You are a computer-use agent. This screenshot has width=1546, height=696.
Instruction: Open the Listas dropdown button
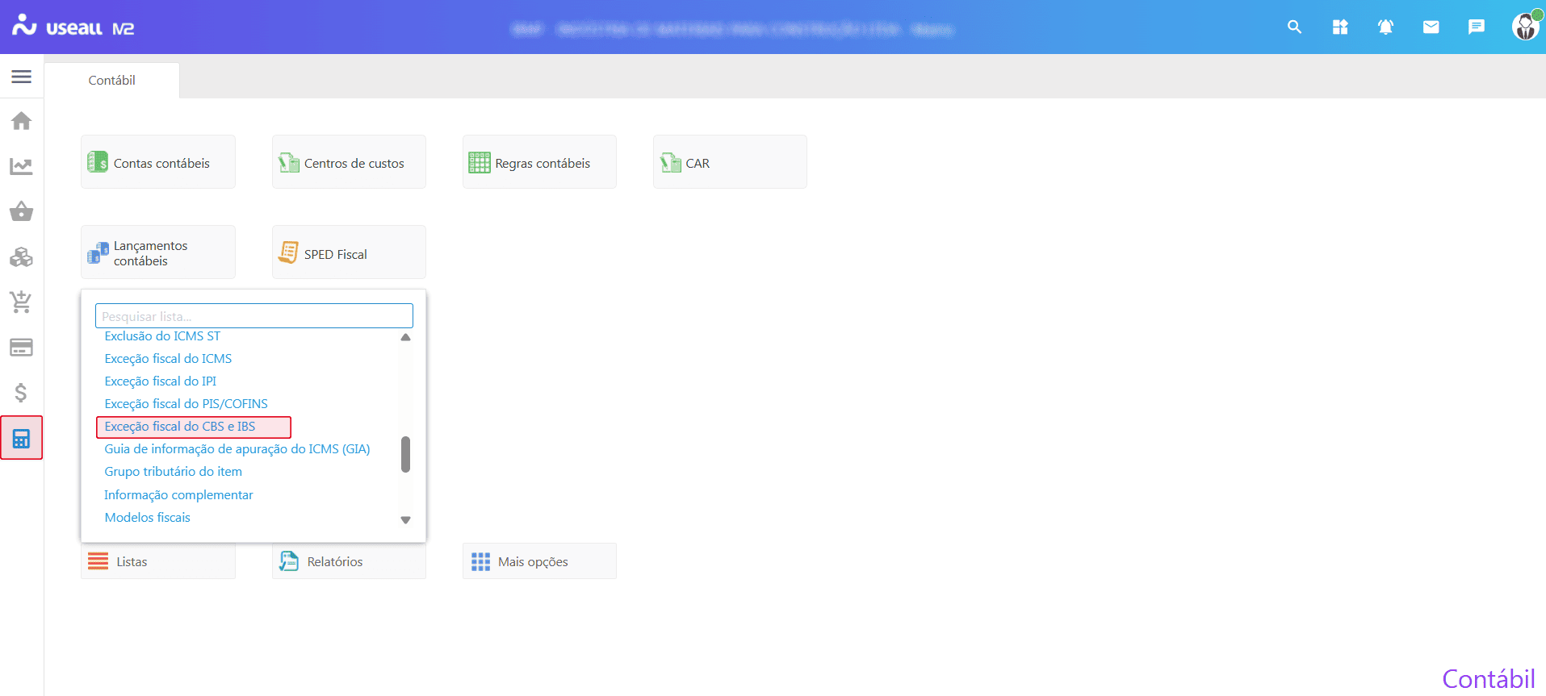[158, 561]
